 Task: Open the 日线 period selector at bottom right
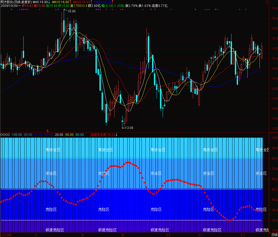pyautogui.click(x=275, y=235)
